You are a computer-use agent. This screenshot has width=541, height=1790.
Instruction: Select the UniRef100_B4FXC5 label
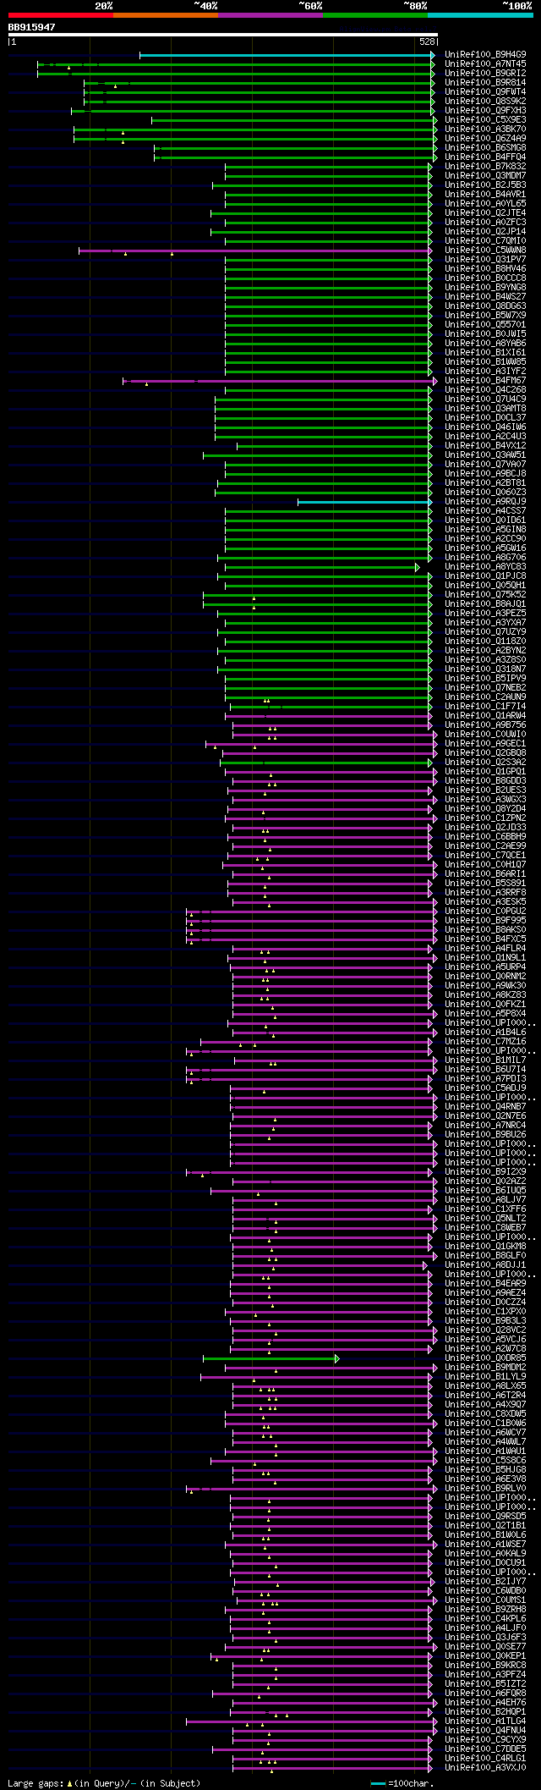[485, 939]
